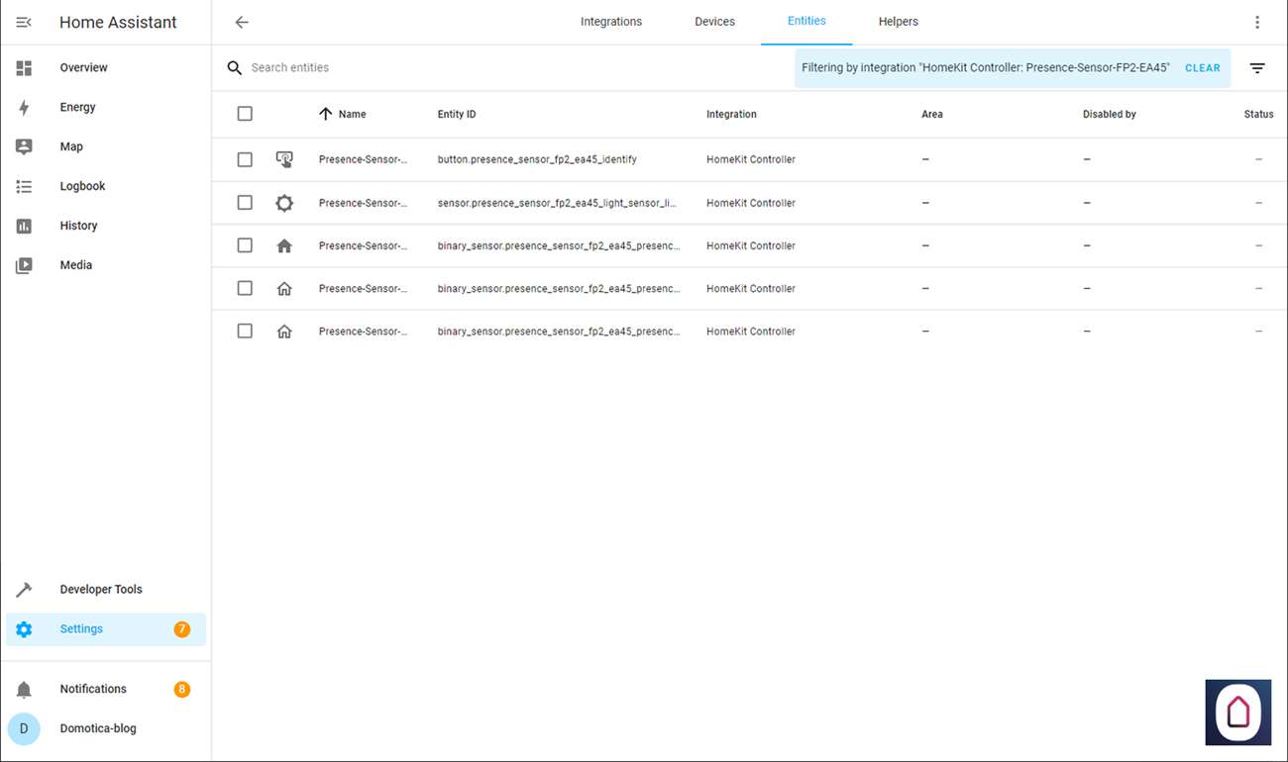
Task: Select the light sensor entity checkbox
Action: (x=245, y=203)
